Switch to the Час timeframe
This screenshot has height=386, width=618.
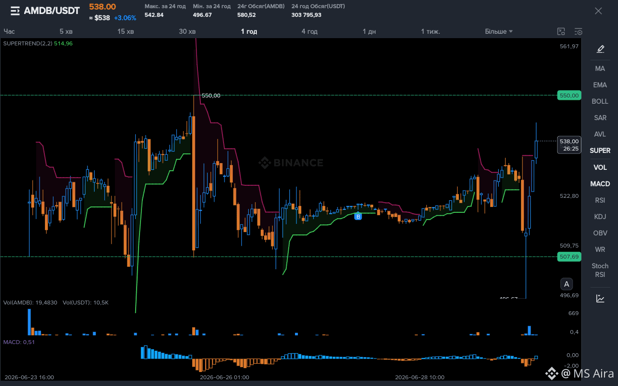(9, 31)
